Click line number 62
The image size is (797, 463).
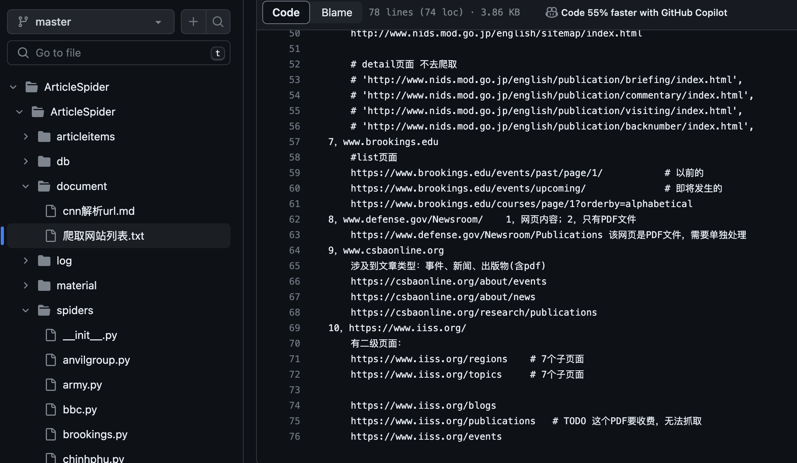[x=295, y=219]
